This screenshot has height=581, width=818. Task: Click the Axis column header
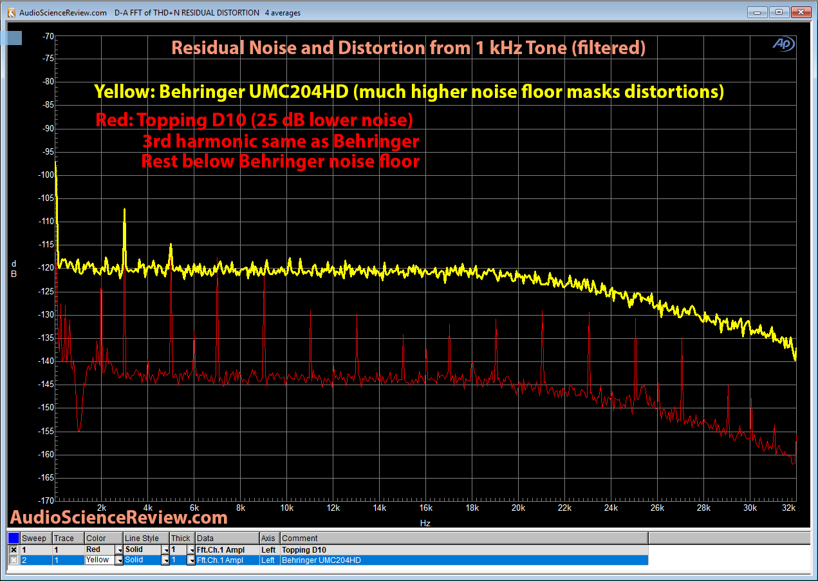point(270,538)
